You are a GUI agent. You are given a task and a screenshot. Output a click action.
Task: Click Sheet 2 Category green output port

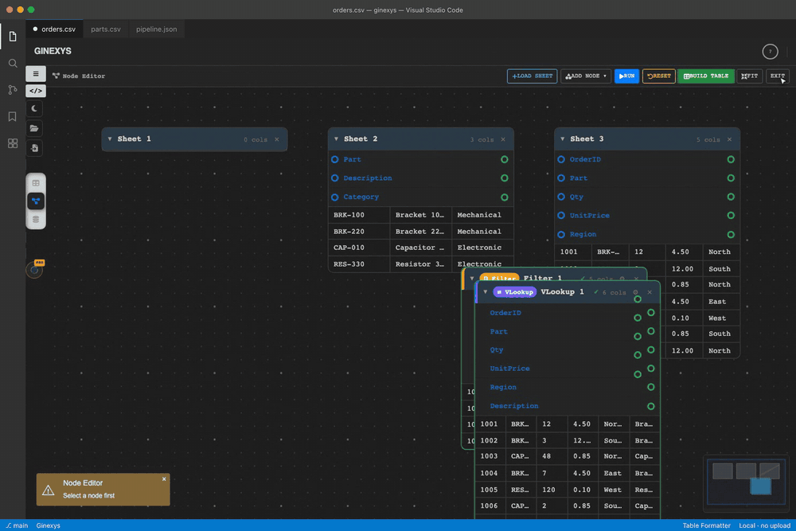pyautogui.click(x=504, y=197)
